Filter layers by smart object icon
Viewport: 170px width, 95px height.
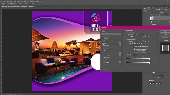166,10
